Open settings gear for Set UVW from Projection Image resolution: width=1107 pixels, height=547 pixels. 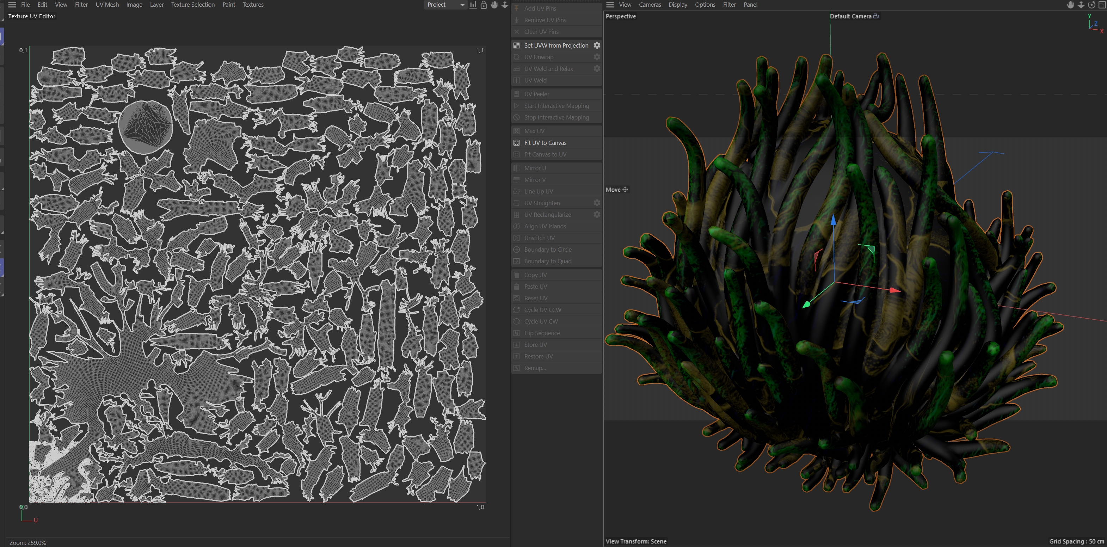pos(597,45)
